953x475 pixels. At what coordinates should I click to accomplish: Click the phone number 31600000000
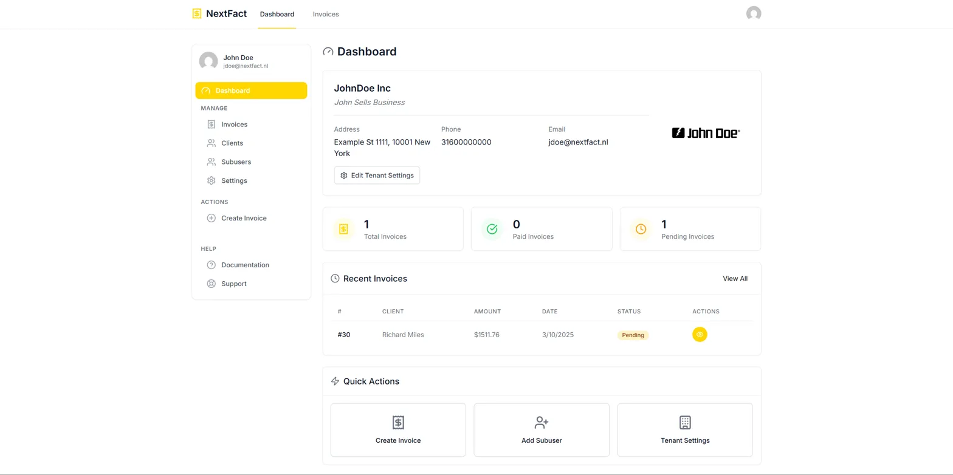pyautogui.click(x=466, y=142)
